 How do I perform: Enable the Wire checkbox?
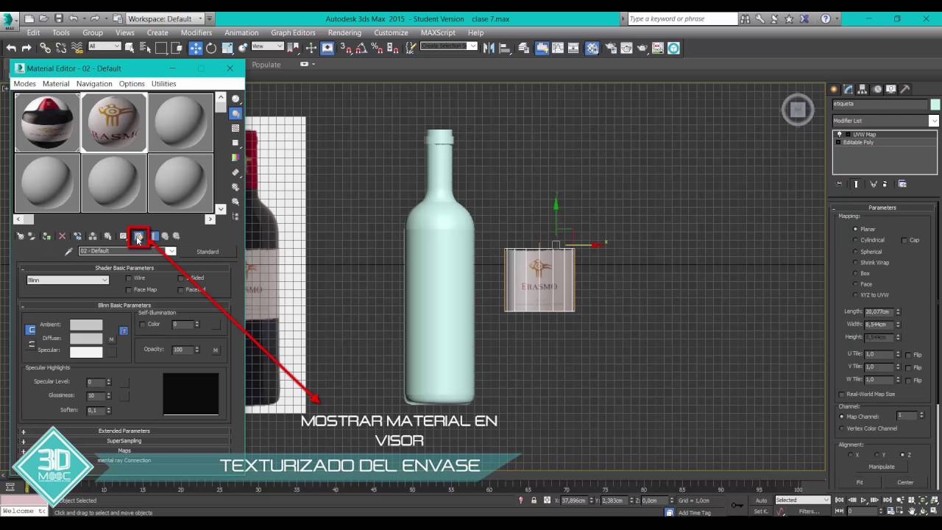(129, 278)
